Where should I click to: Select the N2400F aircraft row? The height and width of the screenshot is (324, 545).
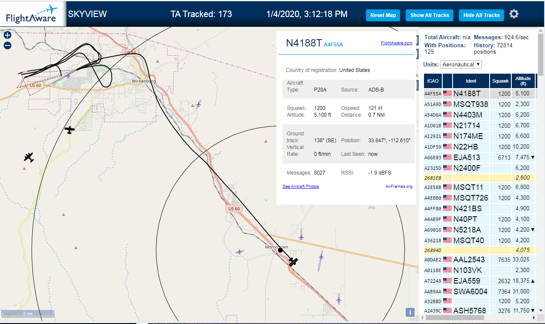tap(480, 168)
